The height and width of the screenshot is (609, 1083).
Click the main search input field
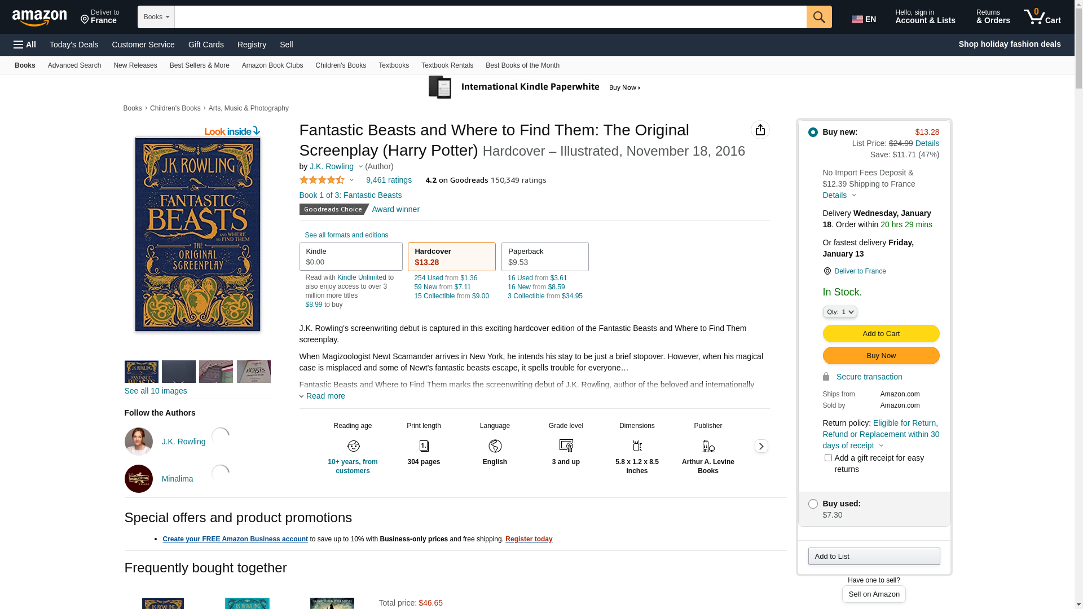tap(490, 17)
